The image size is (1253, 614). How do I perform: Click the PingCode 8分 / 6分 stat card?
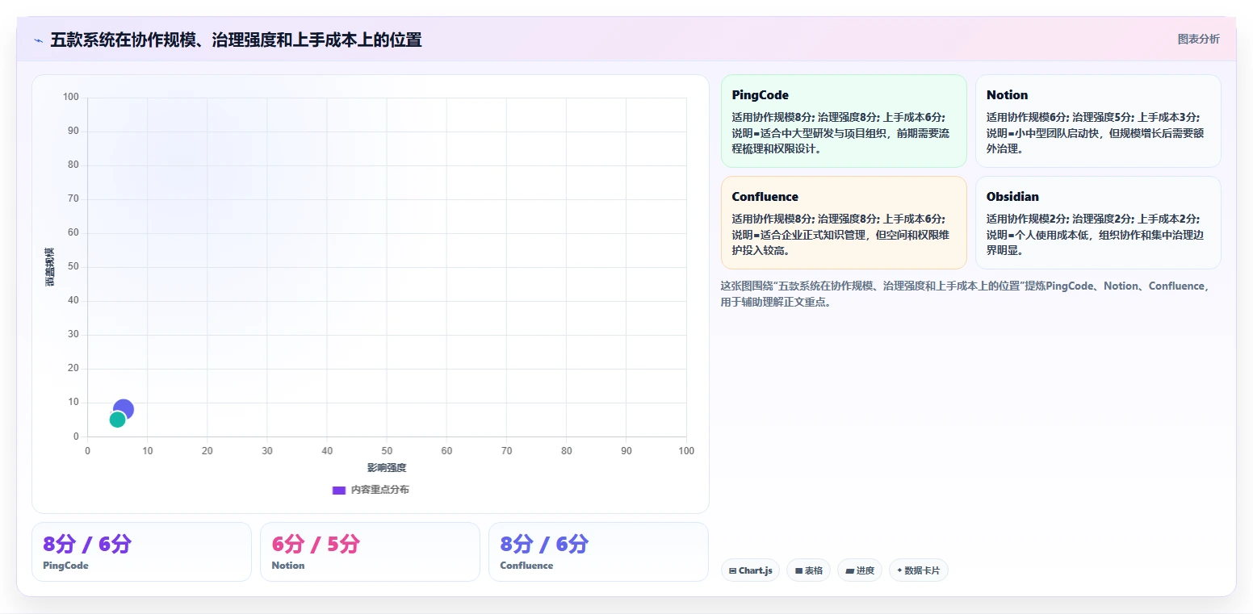tap(141, 552)
